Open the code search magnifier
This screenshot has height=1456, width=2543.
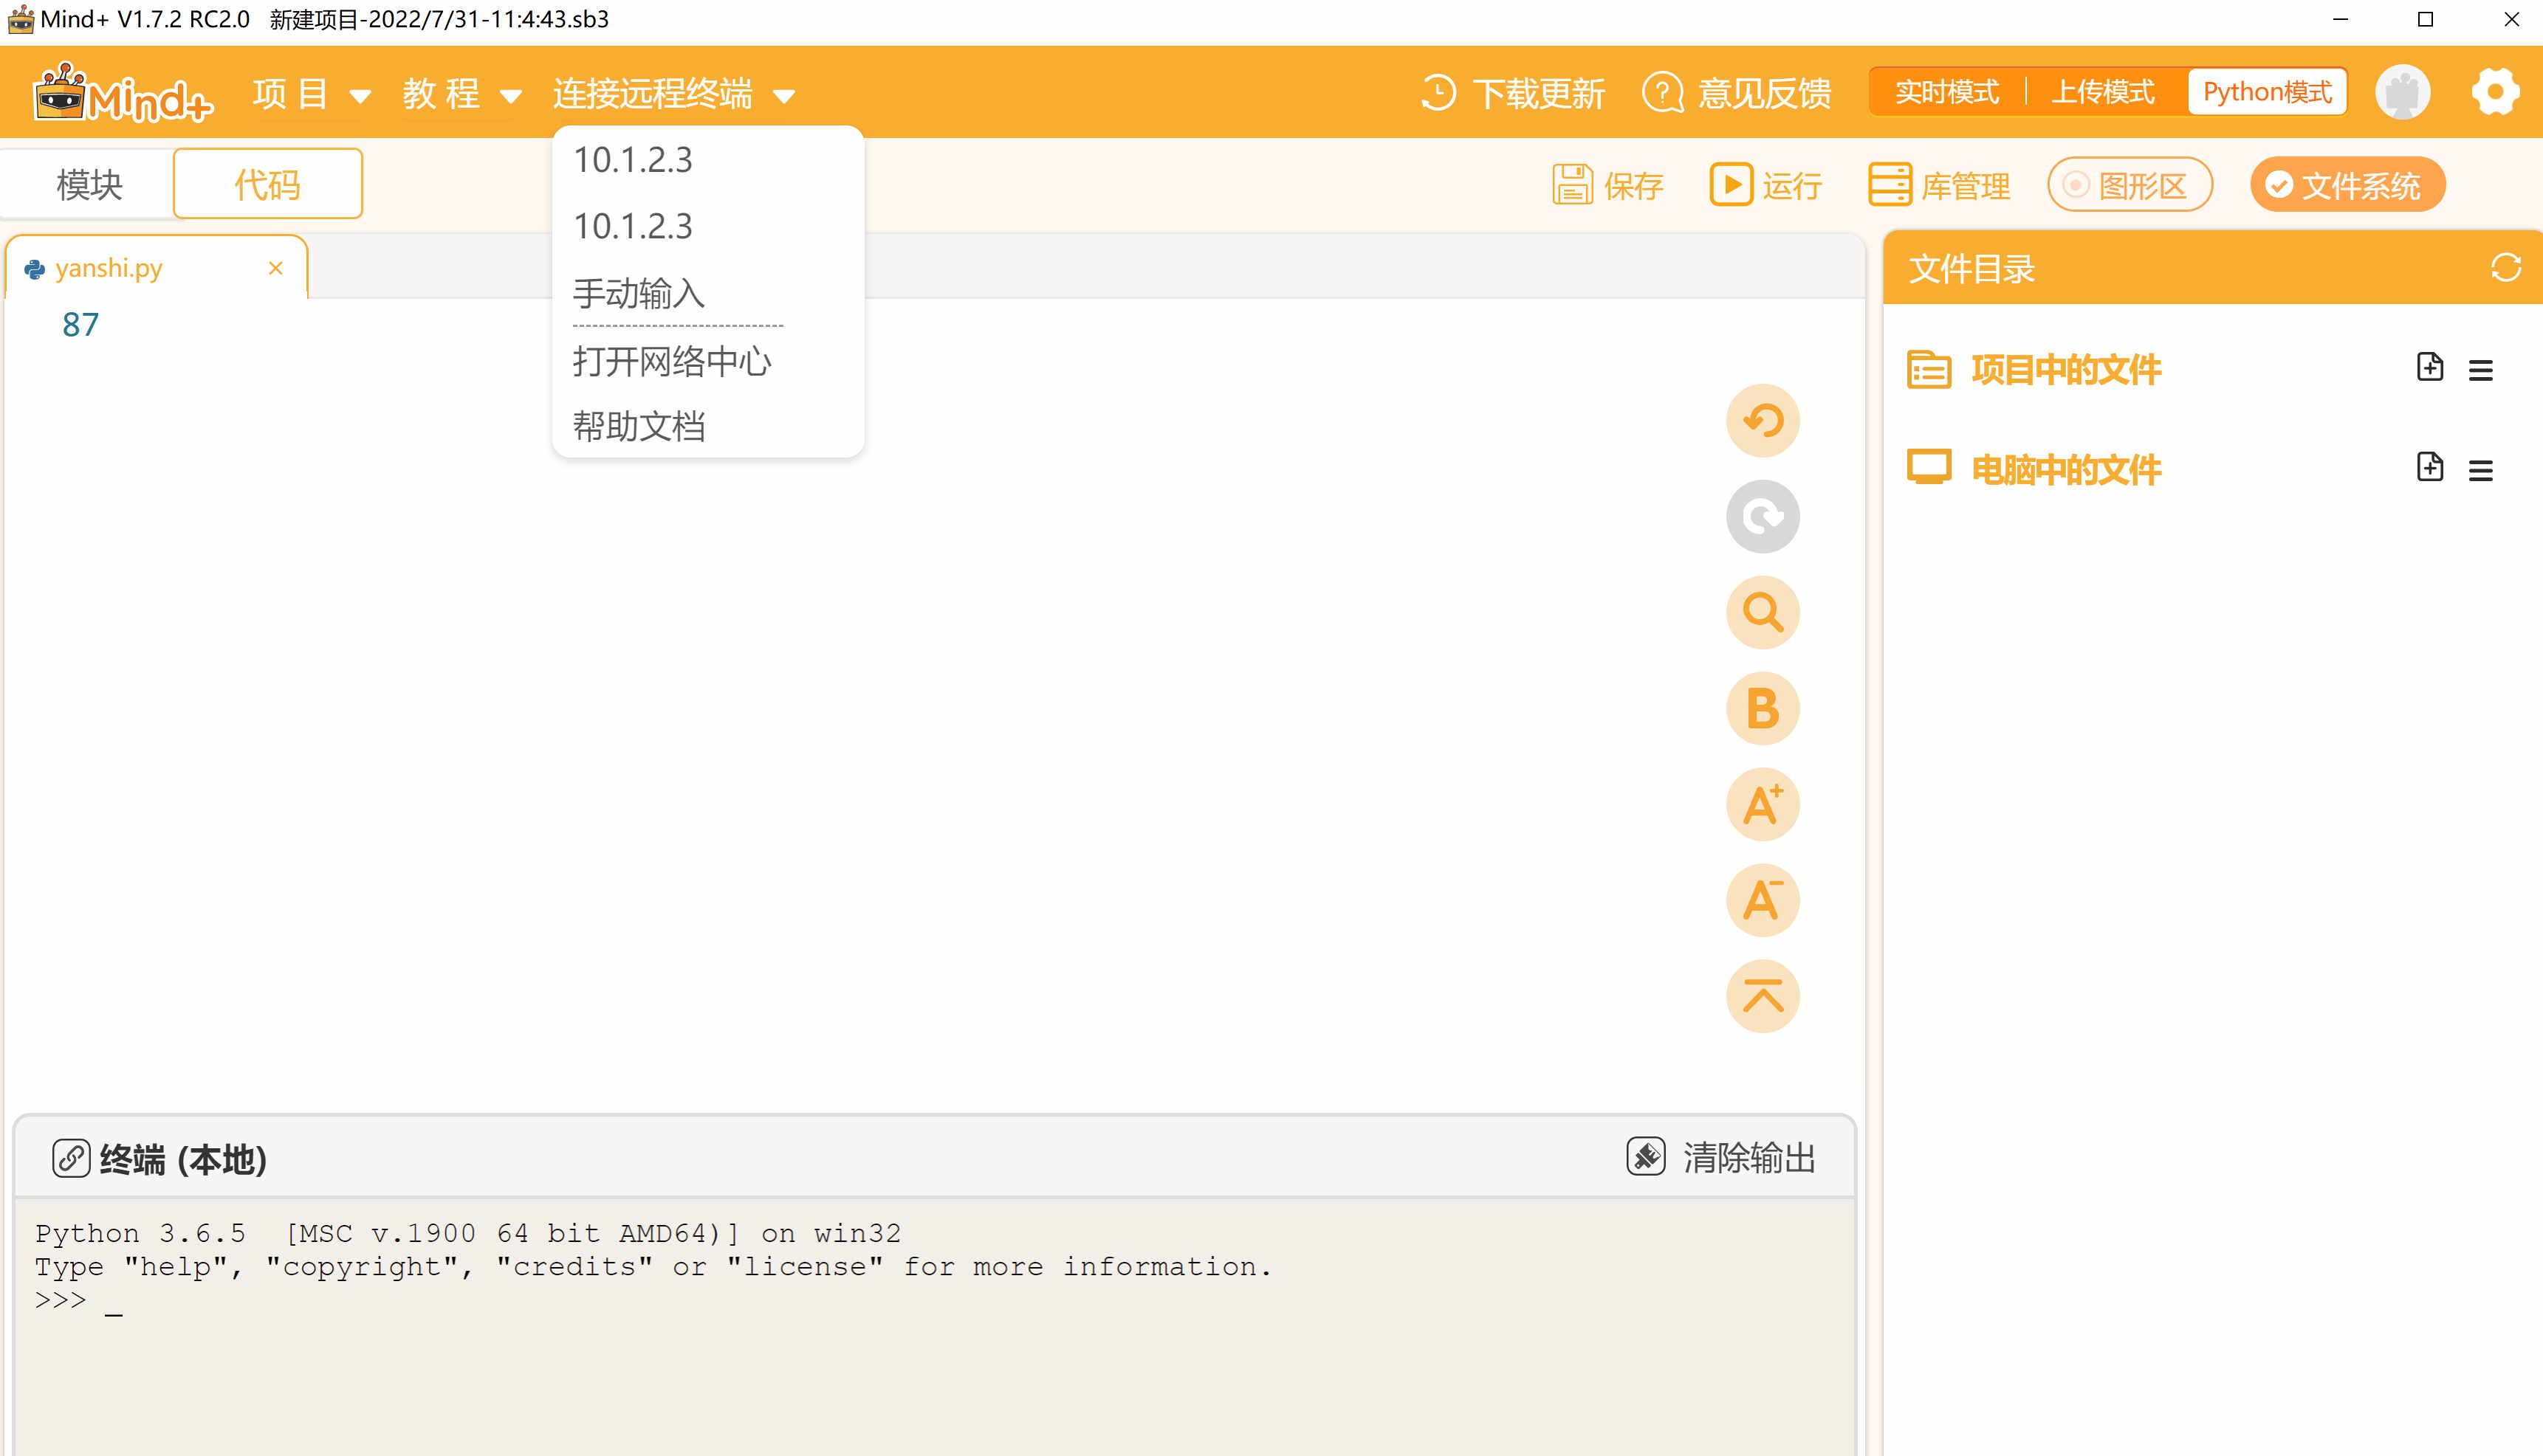[1763, 612]
